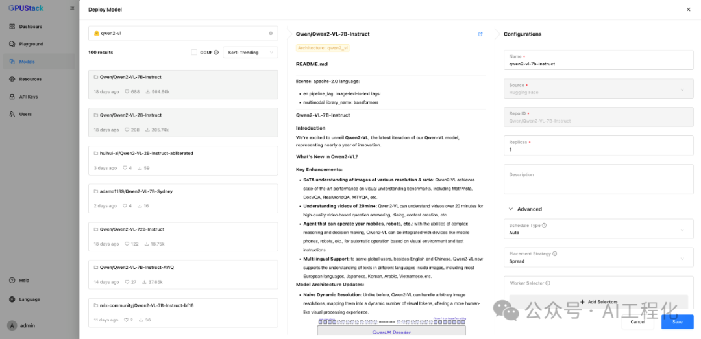Open the Placement Strategy dropdown
This screenshot has width=701, height=339.
tap(598, 257)
